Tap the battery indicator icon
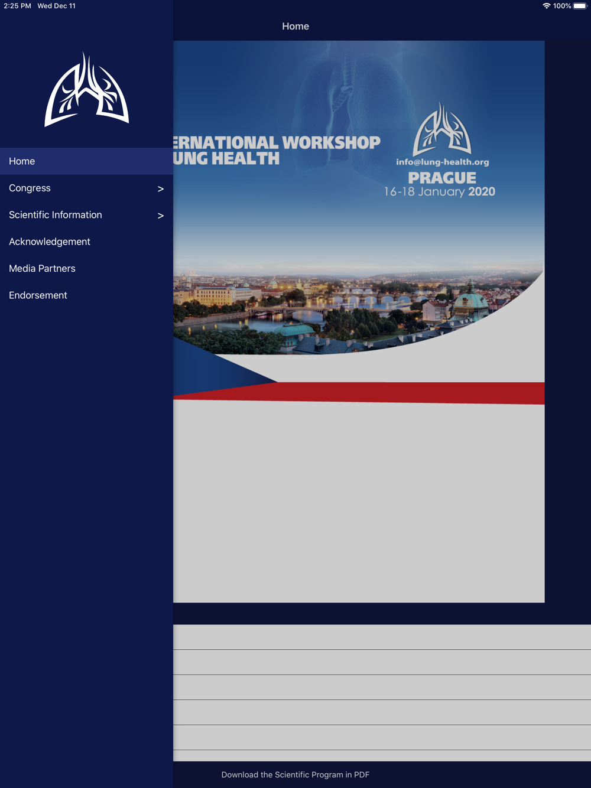 580,6
